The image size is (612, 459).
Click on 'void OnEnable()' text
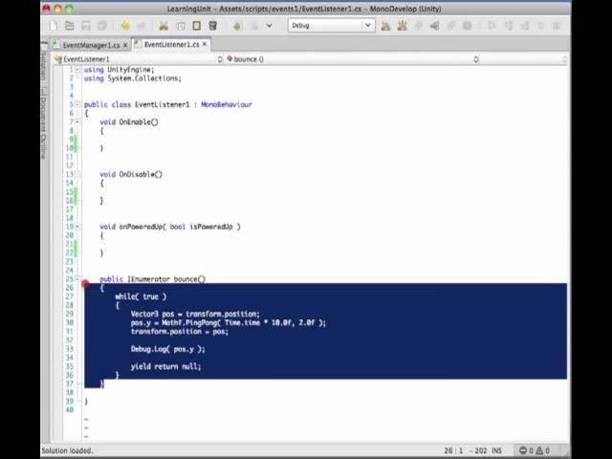click(x=129, y=122)
